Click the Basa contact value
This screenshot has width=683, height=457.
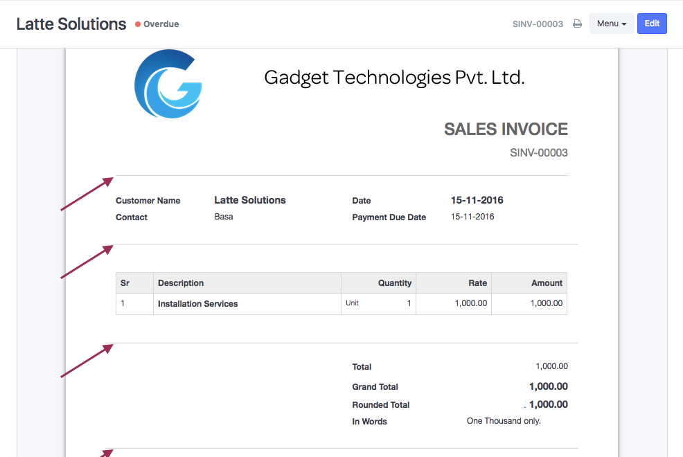click(x=224, y=217)
